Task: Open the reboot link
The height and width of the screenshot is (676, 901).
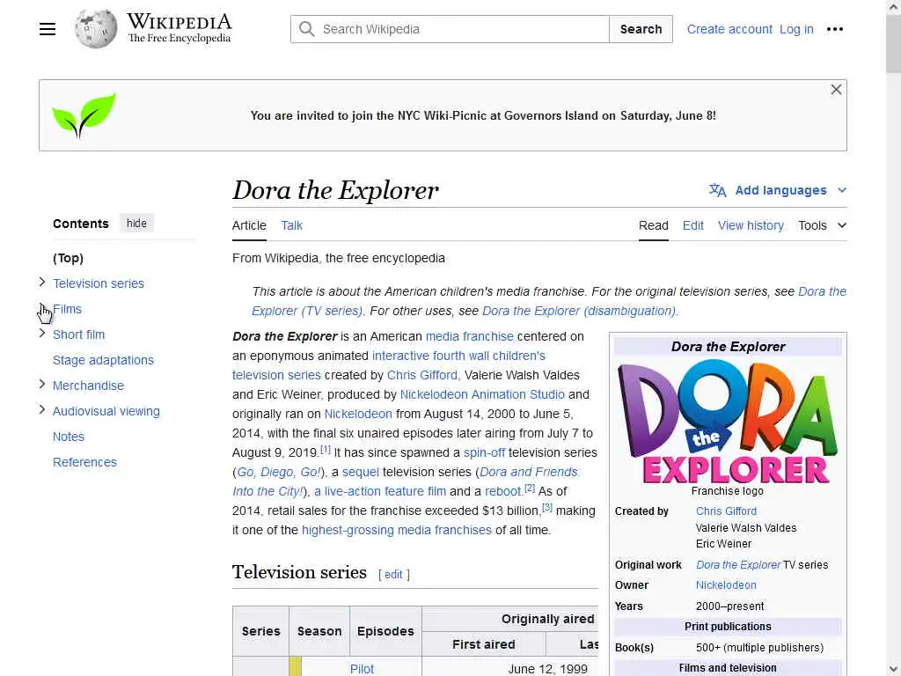Action: click(x=503, y=491)
